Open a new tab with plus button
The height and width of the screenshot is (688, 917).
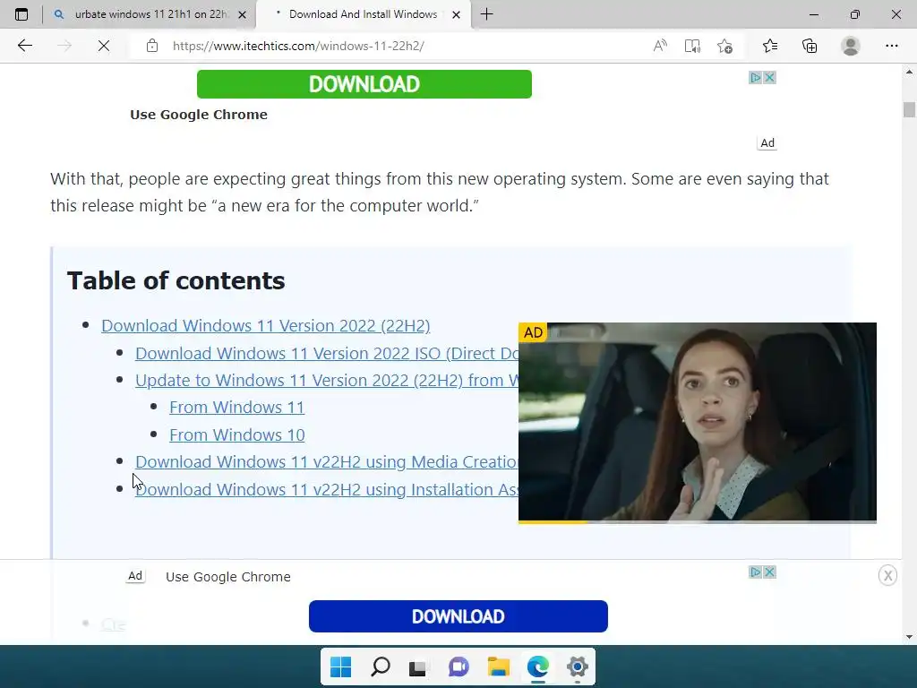[x=486, y=14]
